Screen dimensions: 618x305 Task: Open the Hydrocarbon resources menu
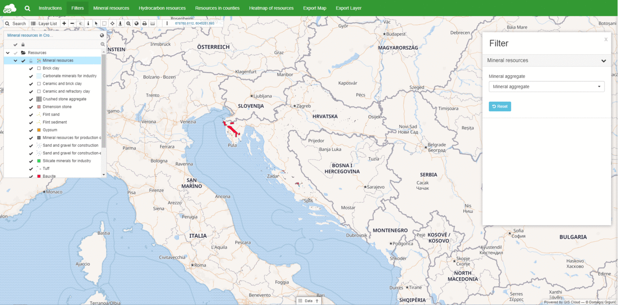[162, 8]
